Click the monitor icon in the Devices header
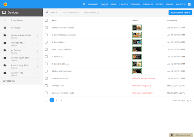 coord(4,13)
